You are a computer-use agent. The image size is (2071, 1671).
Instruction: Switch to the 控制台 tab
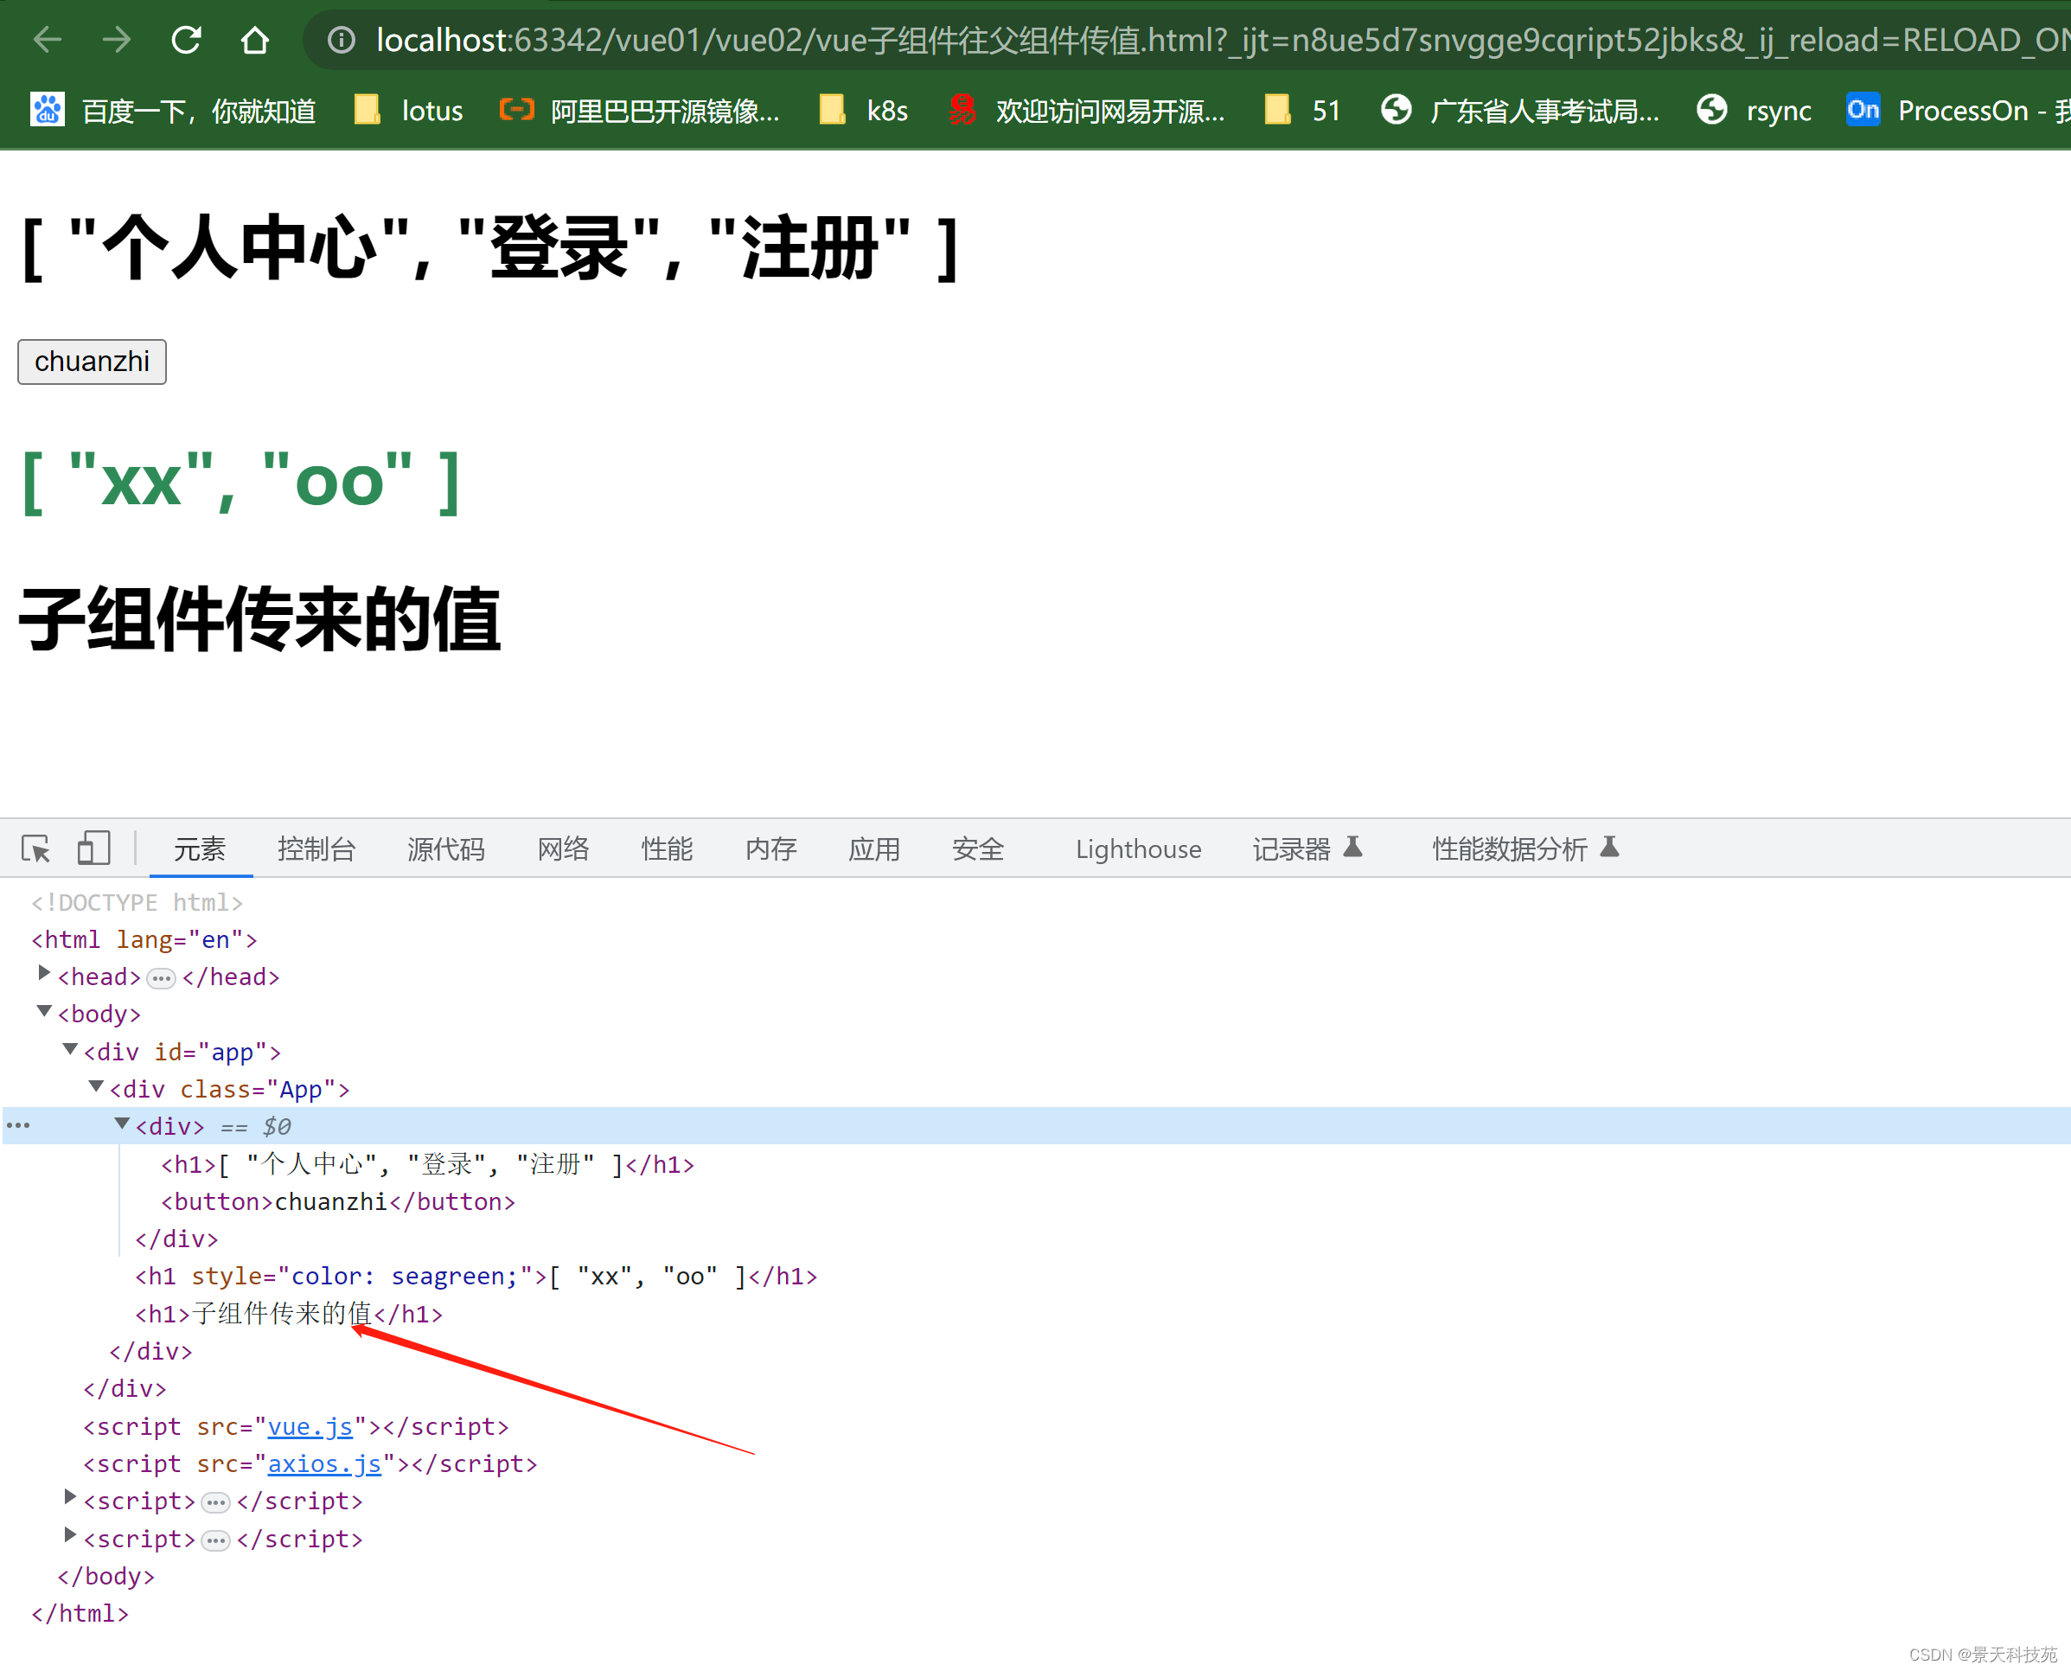[x=316, y=848]
